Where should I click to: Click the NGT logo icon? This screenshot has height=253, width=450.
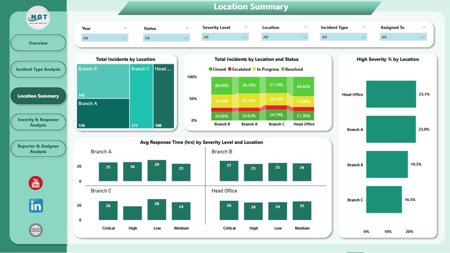(38, 18)
